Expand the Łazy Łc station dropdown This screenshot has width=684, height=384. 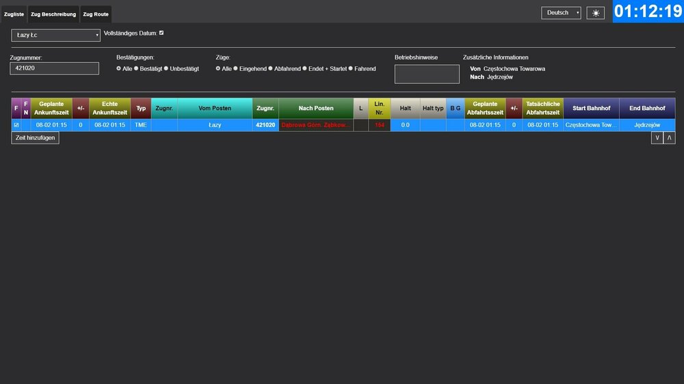(x=56, y=35)
